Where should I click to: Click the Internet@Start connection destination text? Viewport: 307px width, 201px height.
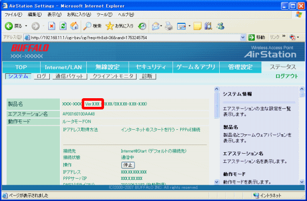click(153, 151)
